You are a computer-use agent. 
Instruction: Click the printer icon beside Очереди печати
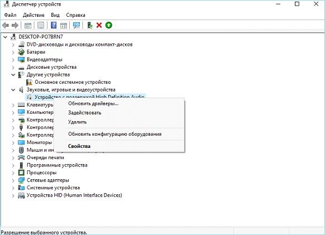coord(21,157)
